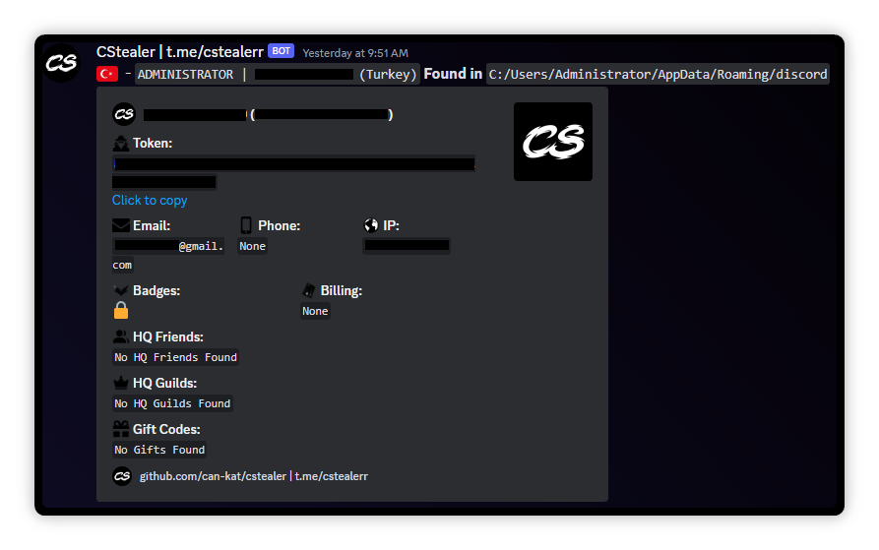879x550 pixels.
Task: Click the gift icon beside Gift Codes
Action: [120, 429]
